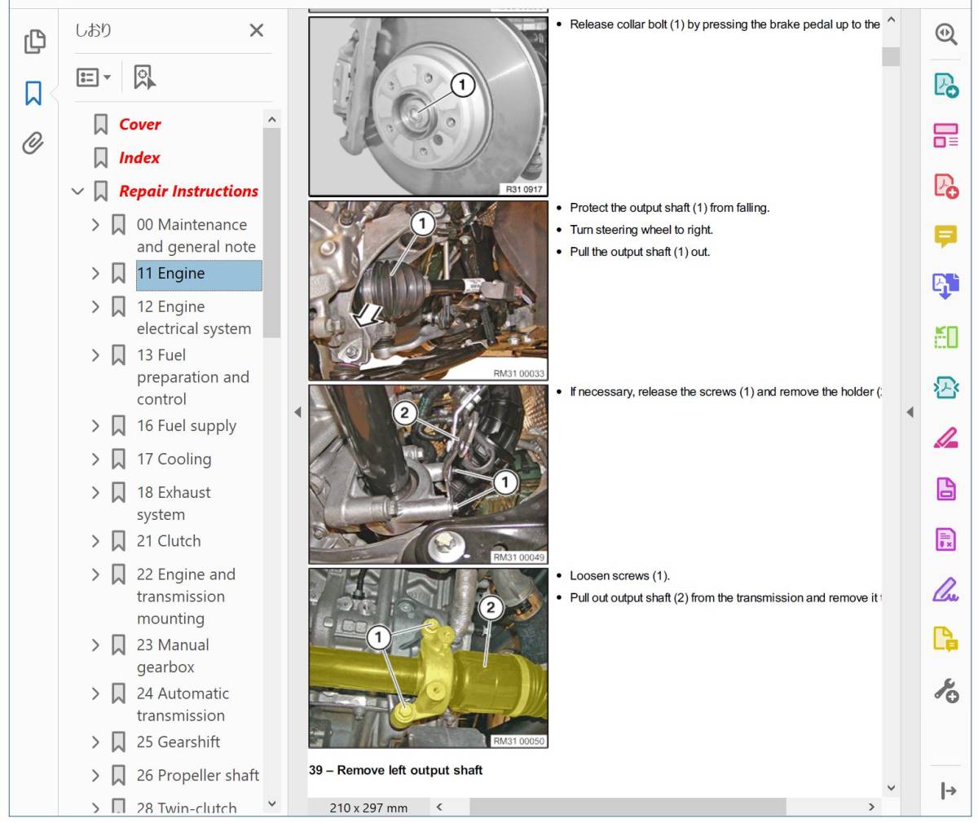Viewport: 978px width, 823px height.
Task: Expand 22 Engine and transmission mounting
Action: point(96,574)
